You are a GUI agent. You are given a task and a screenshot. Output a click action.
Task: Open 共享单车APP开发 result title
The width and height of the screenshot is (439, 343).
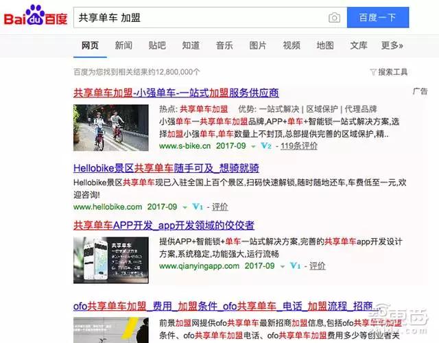click(x=164, y=226)
